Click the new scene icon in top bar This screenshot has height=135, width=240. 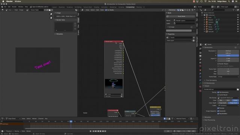[x=212, y=7]
